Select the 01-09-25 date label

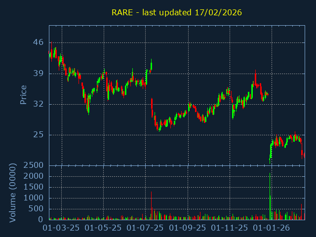[x=188, y=228]
